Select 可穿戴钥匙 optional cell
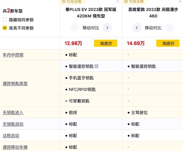 click(91, 101)
